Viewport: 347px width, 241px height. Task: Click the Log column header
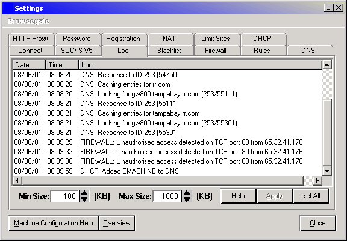click(x=200, y=65)
